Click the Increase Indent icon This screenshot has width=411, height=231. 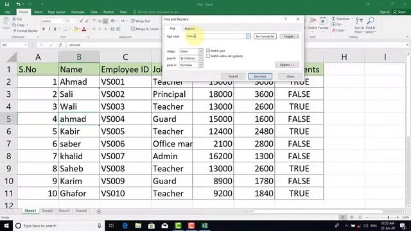(118, 29)
